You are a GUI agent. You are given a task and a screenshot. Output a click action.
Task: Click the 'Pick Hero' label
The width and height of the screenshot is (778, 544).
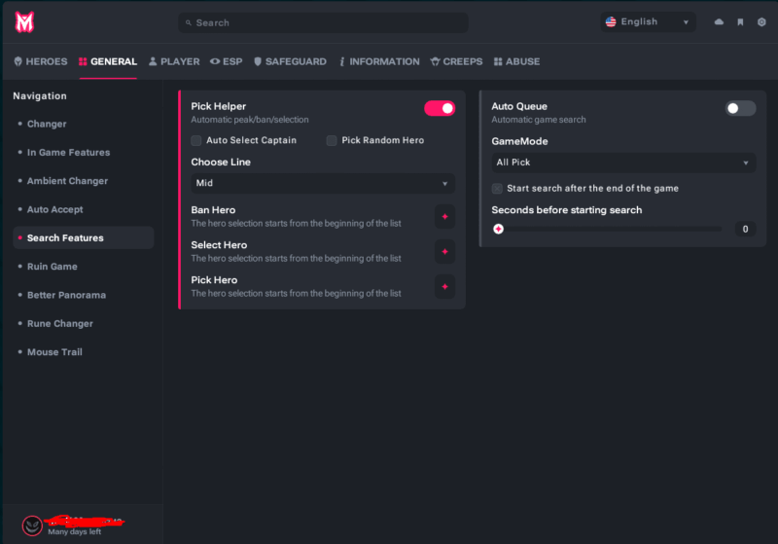click(214, 280)
